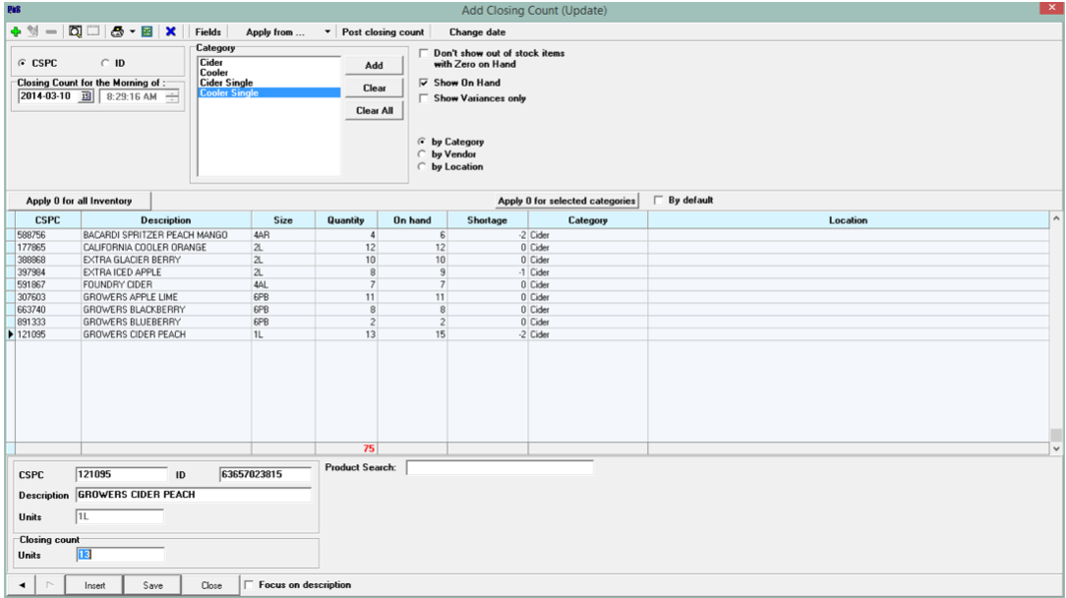Toggle Show On Hand checkbox
The image size is (1066, 598).
click(424, 83)
